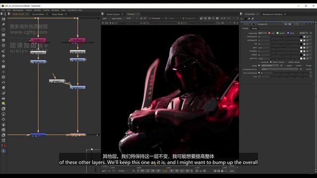
Task: Toggle the red channel checkbox
Action: tap(269, 33)
